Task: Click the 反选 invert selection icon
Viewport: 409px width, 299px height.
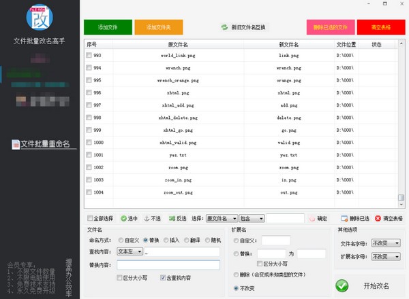Action: tap(170, 219)
